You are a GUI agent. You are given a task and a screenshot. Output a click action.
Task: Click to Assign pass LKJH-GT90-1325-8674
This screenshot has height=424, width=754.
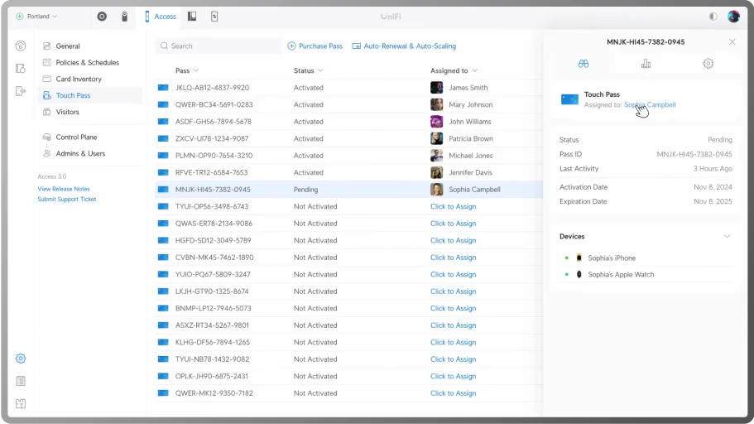[x=453, y=291]
